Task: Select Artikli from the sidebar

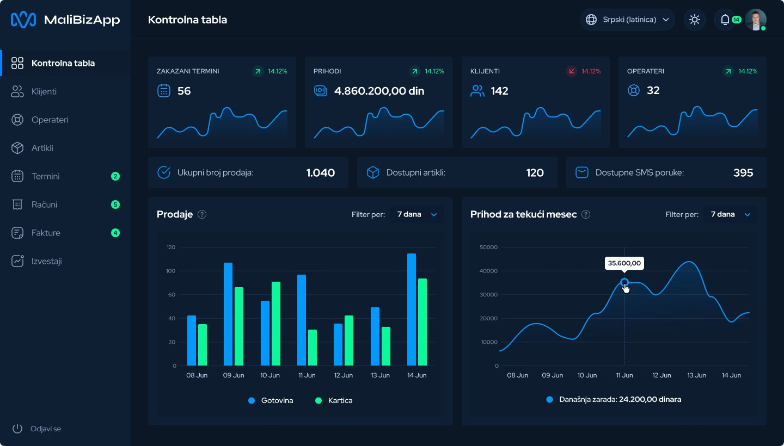Action: 42,148
